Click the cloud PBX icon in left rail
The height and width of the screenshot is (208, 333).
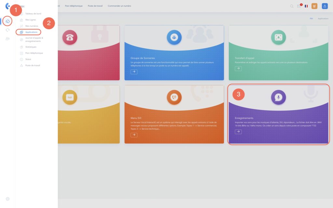8,21
